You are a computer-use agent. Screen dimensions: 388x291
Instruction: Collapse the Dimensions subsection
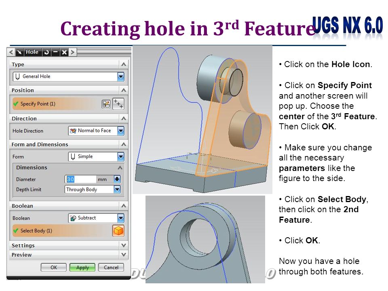point(120,167)
